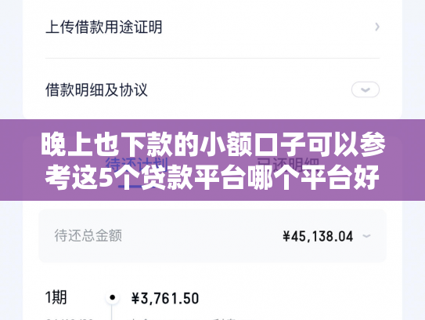Click the vertical timeline line below the dot
Image resolution: width=425 pixels, height=320 pixels.
point(112,312)
